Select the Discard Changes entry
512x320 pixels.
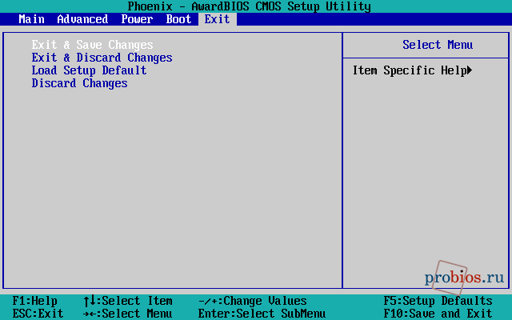click(80, 83)
